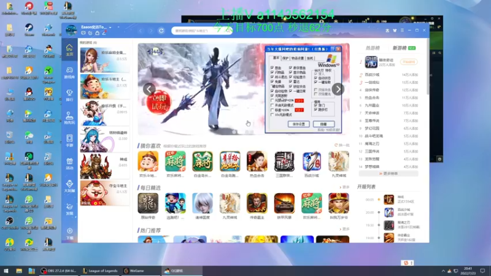The height and width of the screenshot is (276, 491).
Task: Toggle the 自动捡物 checkbox
Action: (x=272, y=91)
